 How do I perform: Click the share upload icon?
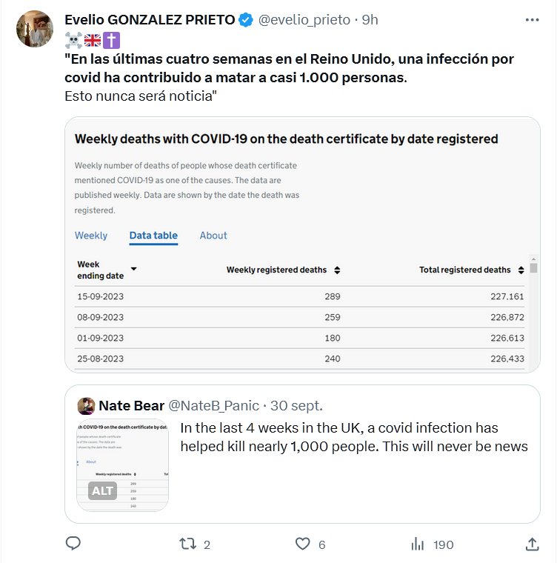532,544
